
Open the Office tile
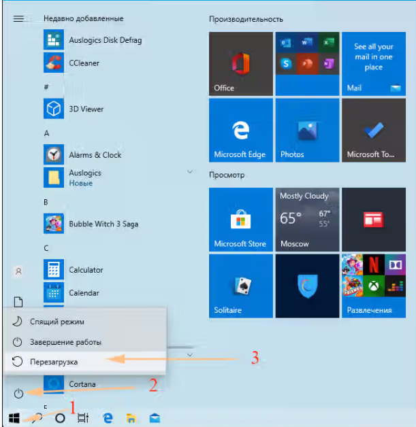[240, 63]
